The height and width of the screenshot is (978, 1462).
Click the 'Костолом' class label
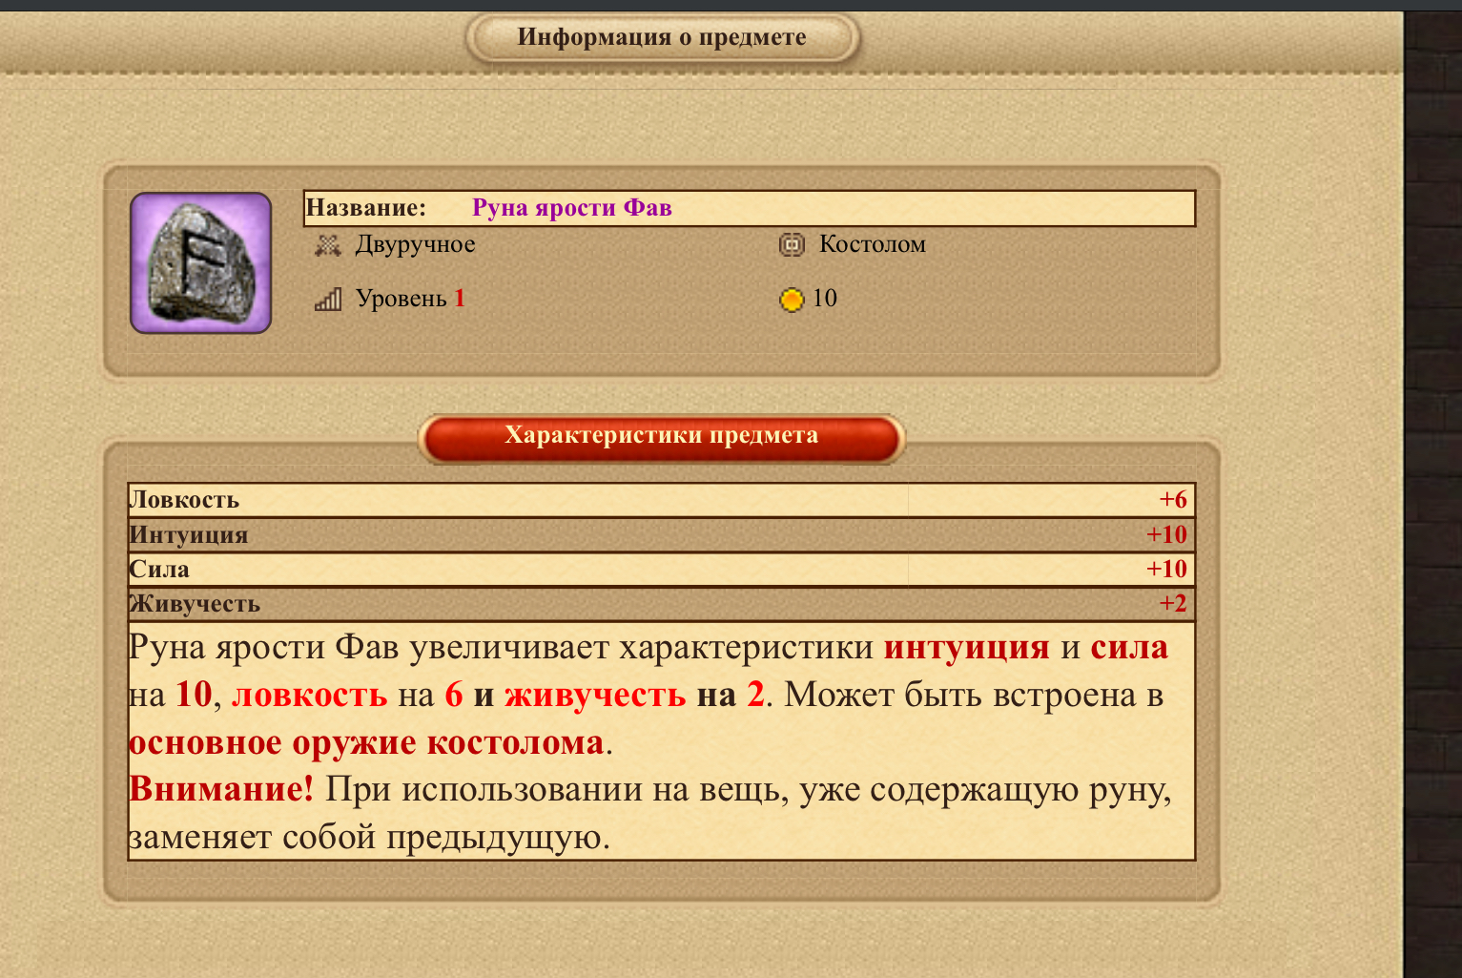(873, 245)
